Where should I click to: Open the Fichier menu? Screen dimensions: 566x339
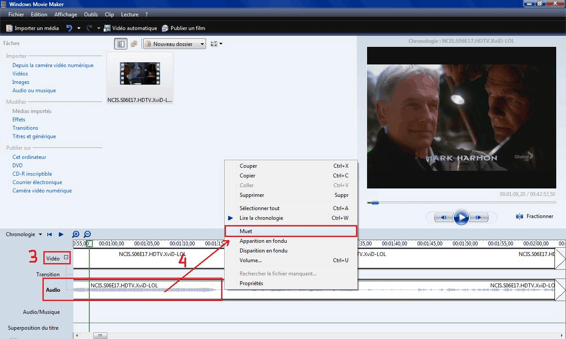[x=16, y=15]
